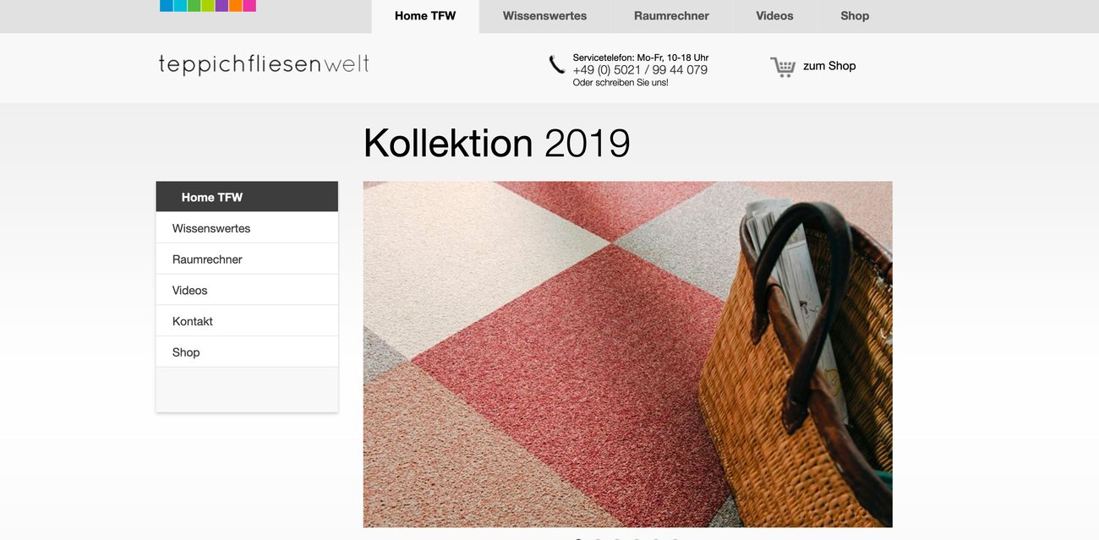Follow the zum Shop link
The image size is (1099, 540).
tap(829, 66)
